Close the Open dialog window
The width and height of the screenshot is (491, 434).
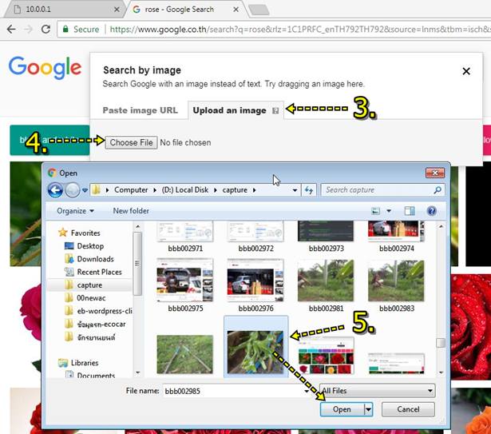[435, 173]
